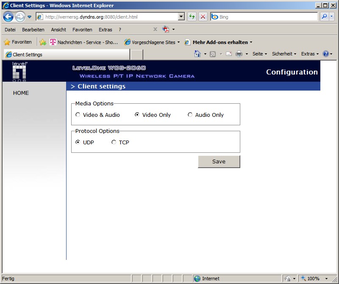Open Vorgeschlagene Sites favorite
This screenshot has height=284, width=339.
(x=152, y=42)
